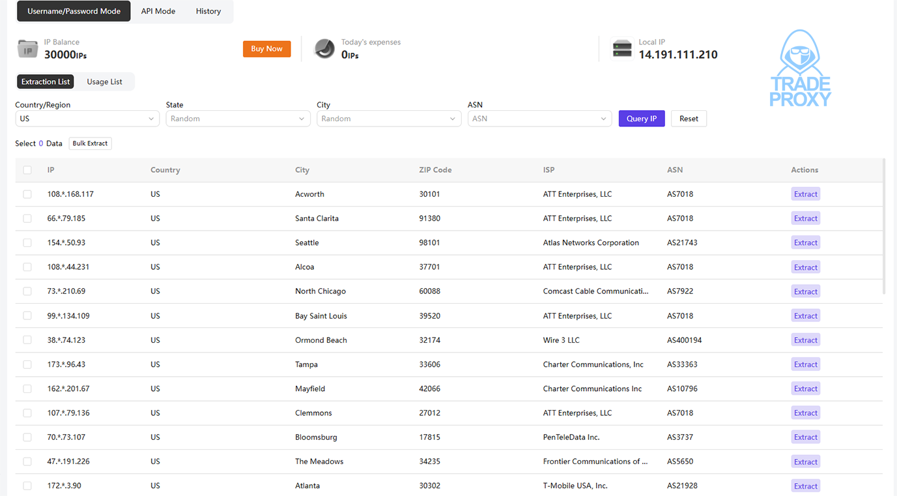
Task: Click the IP Balance wallet icon
Action: coord(27,49)
